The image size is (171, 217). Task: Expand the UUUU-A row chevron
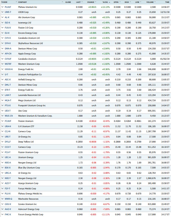coord(2,69)
